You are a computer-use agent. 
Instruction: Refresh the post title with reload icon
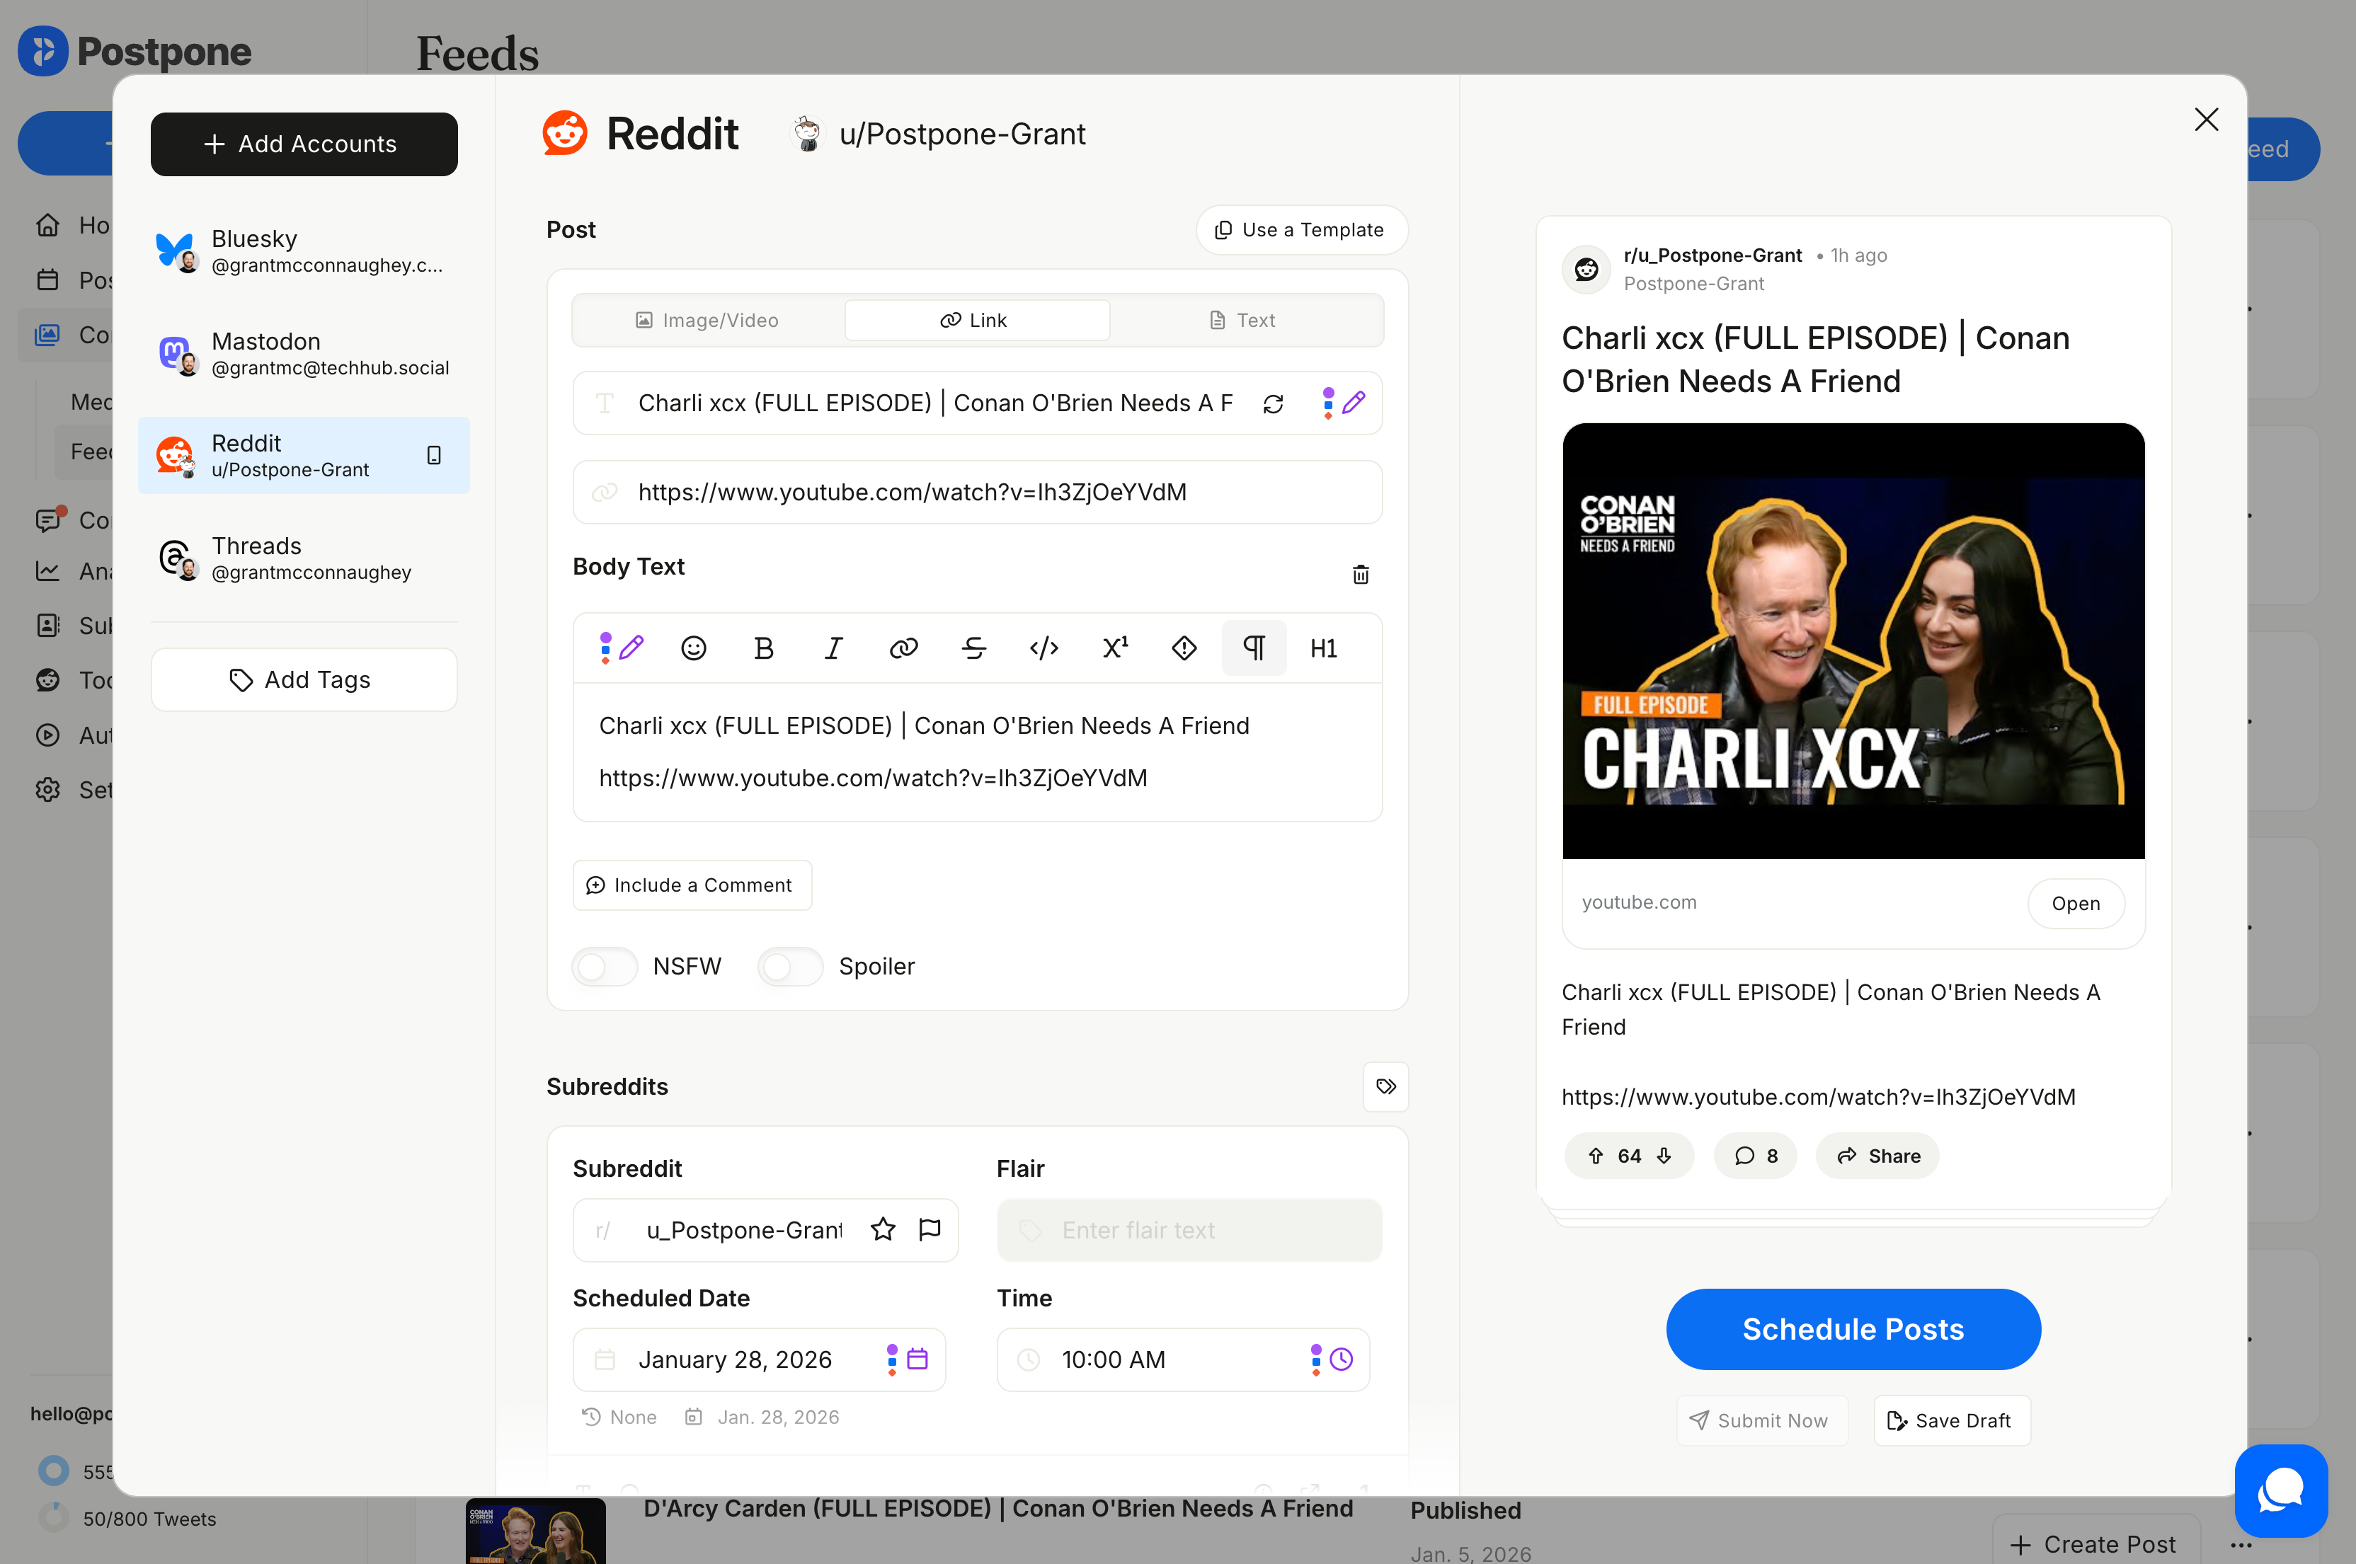tap(1274, 404)
